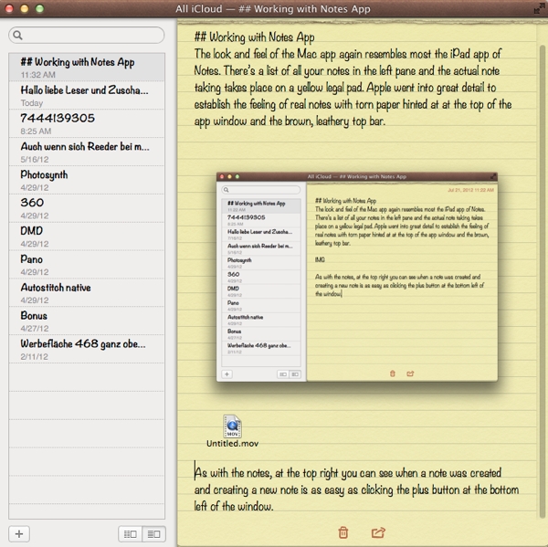Click the embedded Notes window screenshot image
Image resolution: width=548 pixels, height=547 pixels.
coord(357,277)
